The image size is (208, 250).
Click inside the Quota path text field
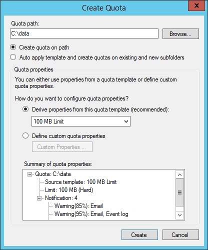click(x=84, y=33)
